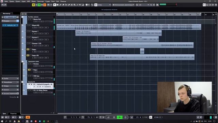218x123 pixels.
Task: Click the Record transport button
Action: coord(125,118)
